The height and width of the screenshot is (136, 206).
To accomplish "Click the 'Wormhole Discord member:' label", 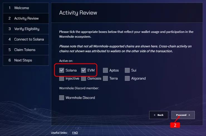I will pos(79,88).
